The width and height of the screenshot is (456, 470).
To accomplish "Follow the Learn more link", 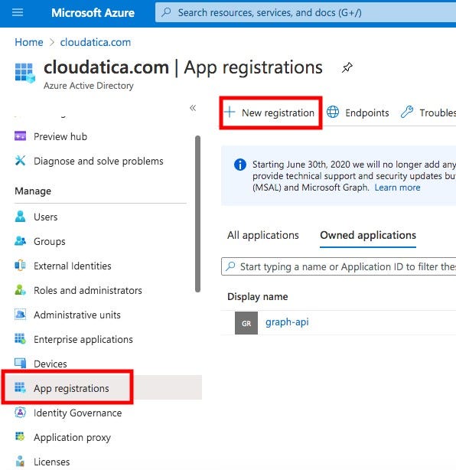I will [397, 188].
